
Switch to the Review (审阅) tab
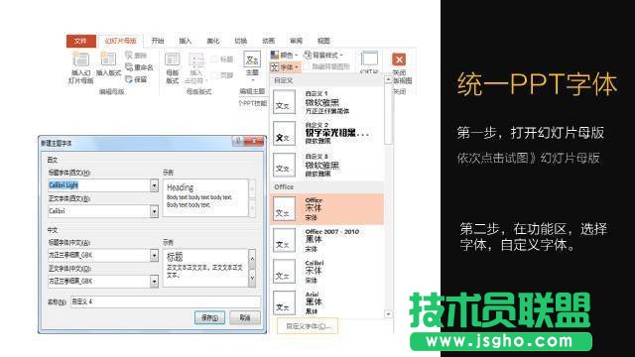[296, 41]
